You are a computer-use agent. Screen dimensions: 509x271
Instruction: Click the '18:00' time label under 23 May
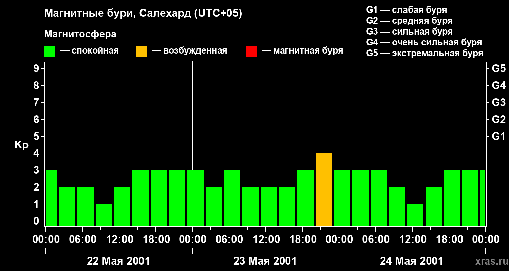click(x=302, y=239)
